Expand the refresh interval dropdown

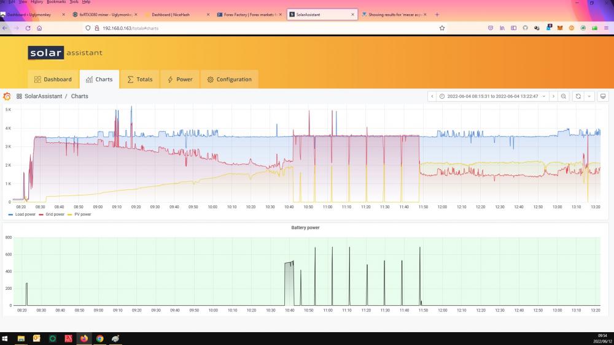tap(589, 96)
